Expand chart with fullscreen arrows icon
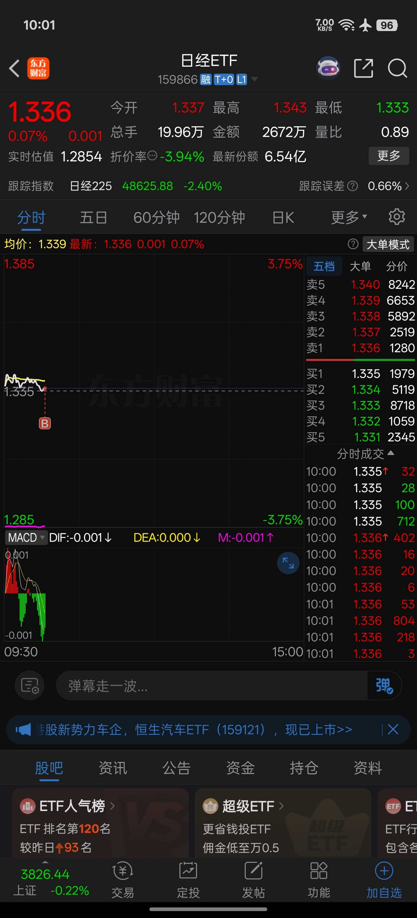 pyautogui.click(x=288, y=563)
